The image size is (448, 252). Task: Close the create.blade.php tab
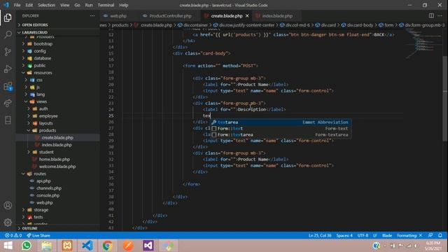(x=247, y=15)
